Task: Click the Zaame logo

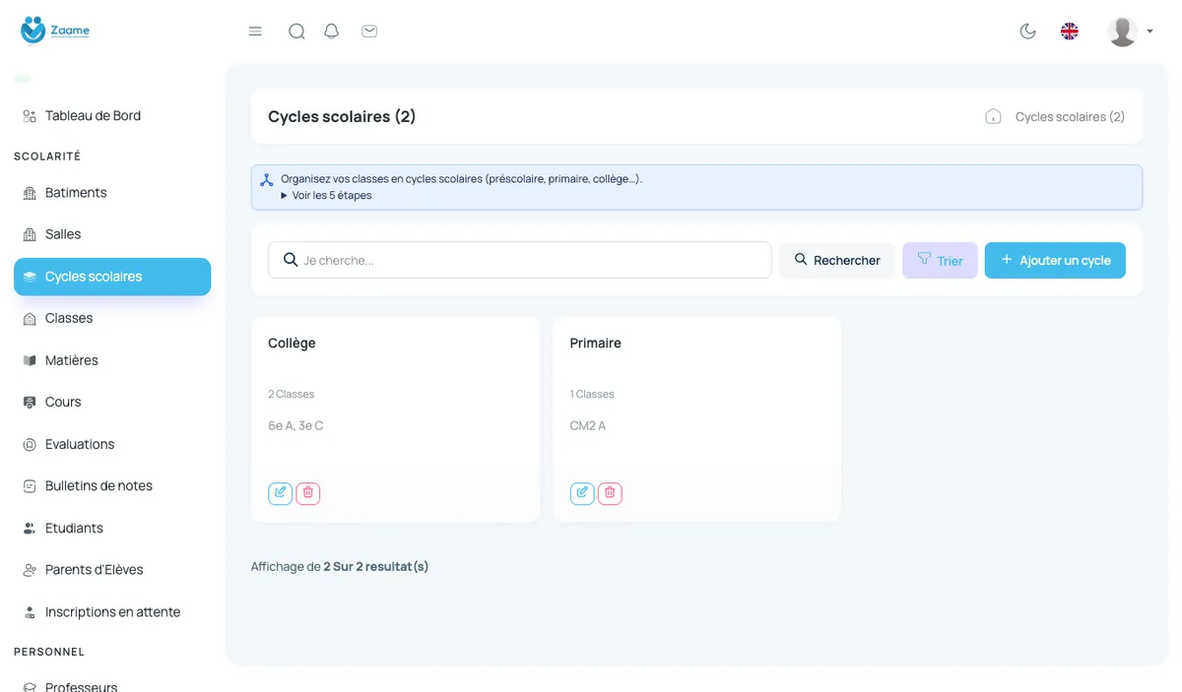Action: [55, 31]
